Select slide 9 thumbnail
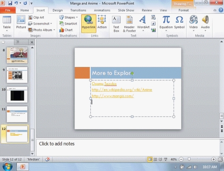224x171 pixels. tap(17, 75)
